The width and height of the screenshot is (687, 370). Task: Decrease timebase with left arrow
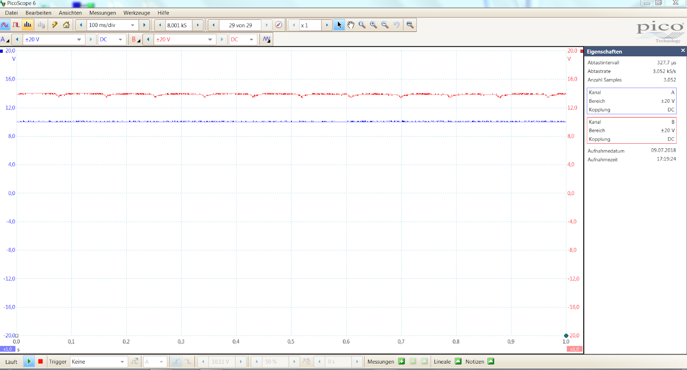(x=81, y=25)
